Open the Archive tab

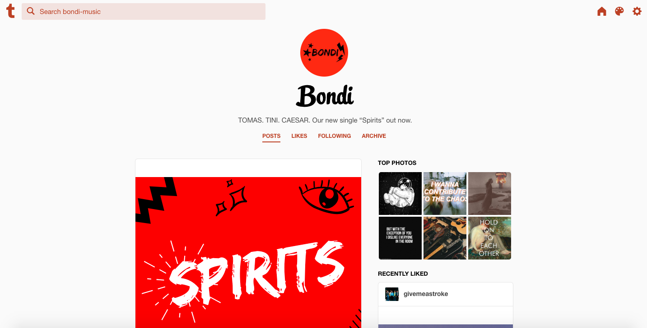374,136
